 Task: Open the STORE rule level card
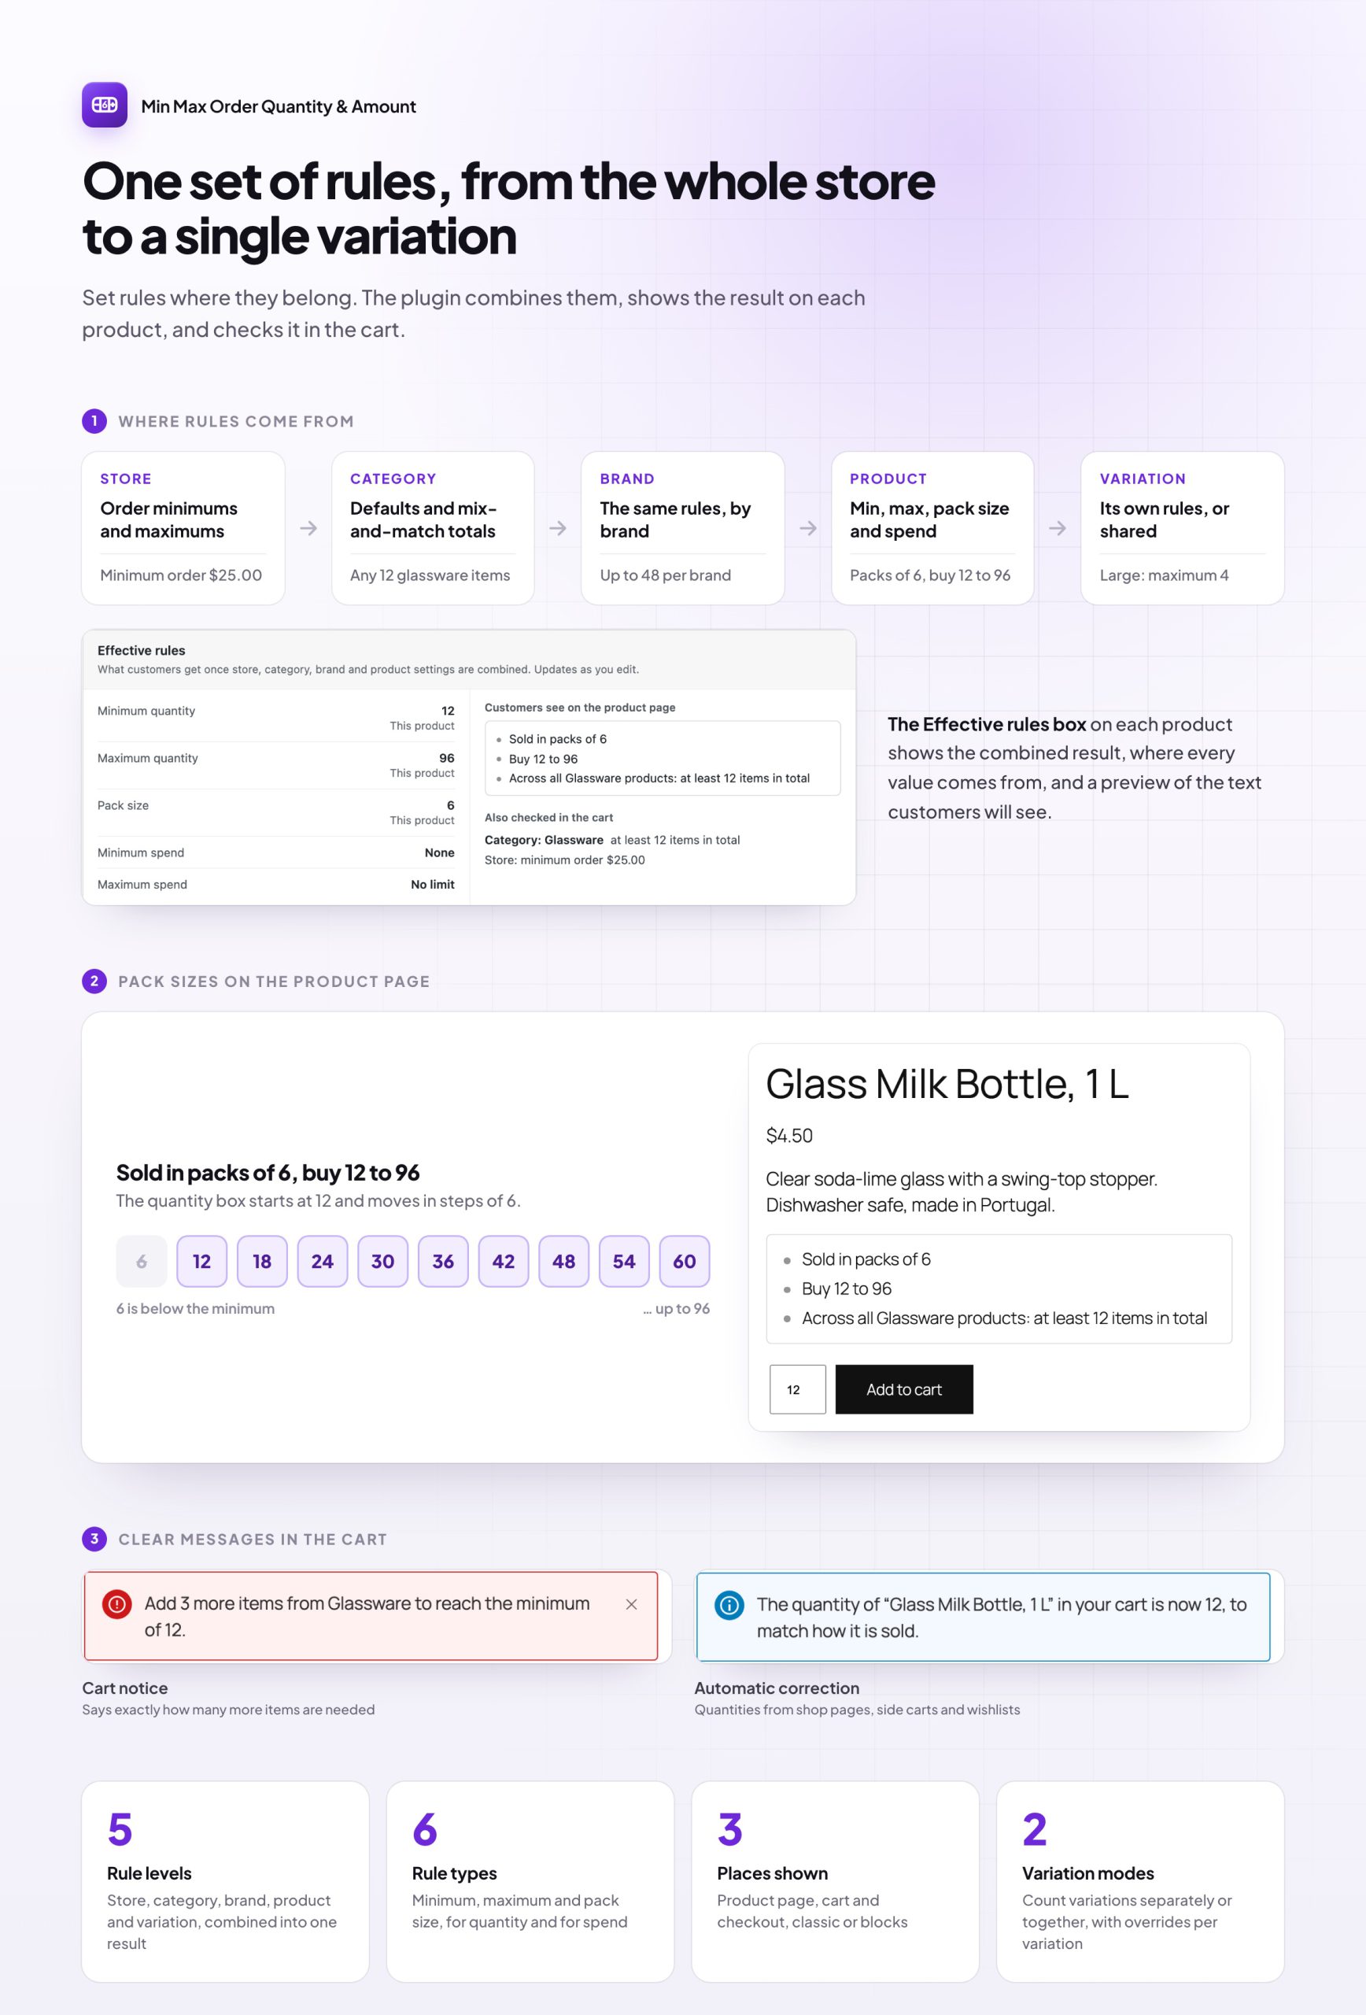[183, 527]
